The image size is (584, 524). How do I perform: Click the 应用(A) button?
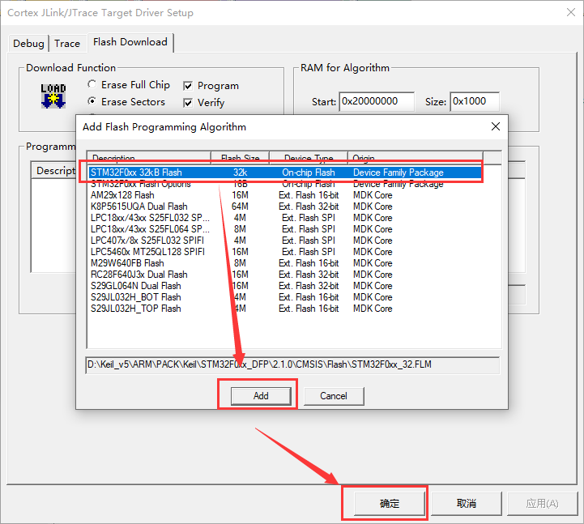[x=542, y=504]
